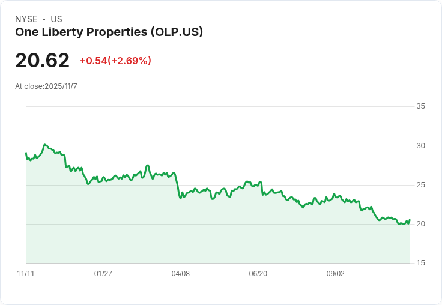Click the first point of the price line
This screenshot has height=305, width=442.
[x=26, y=152]
